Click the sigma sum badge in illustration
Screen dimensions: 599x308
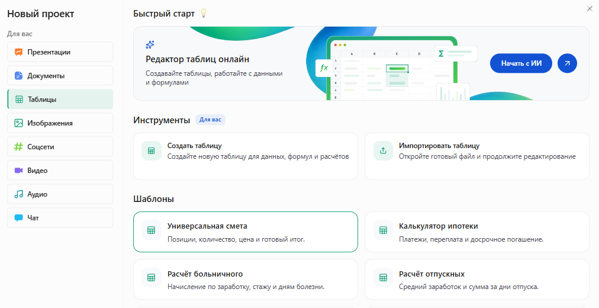point(456,53)
